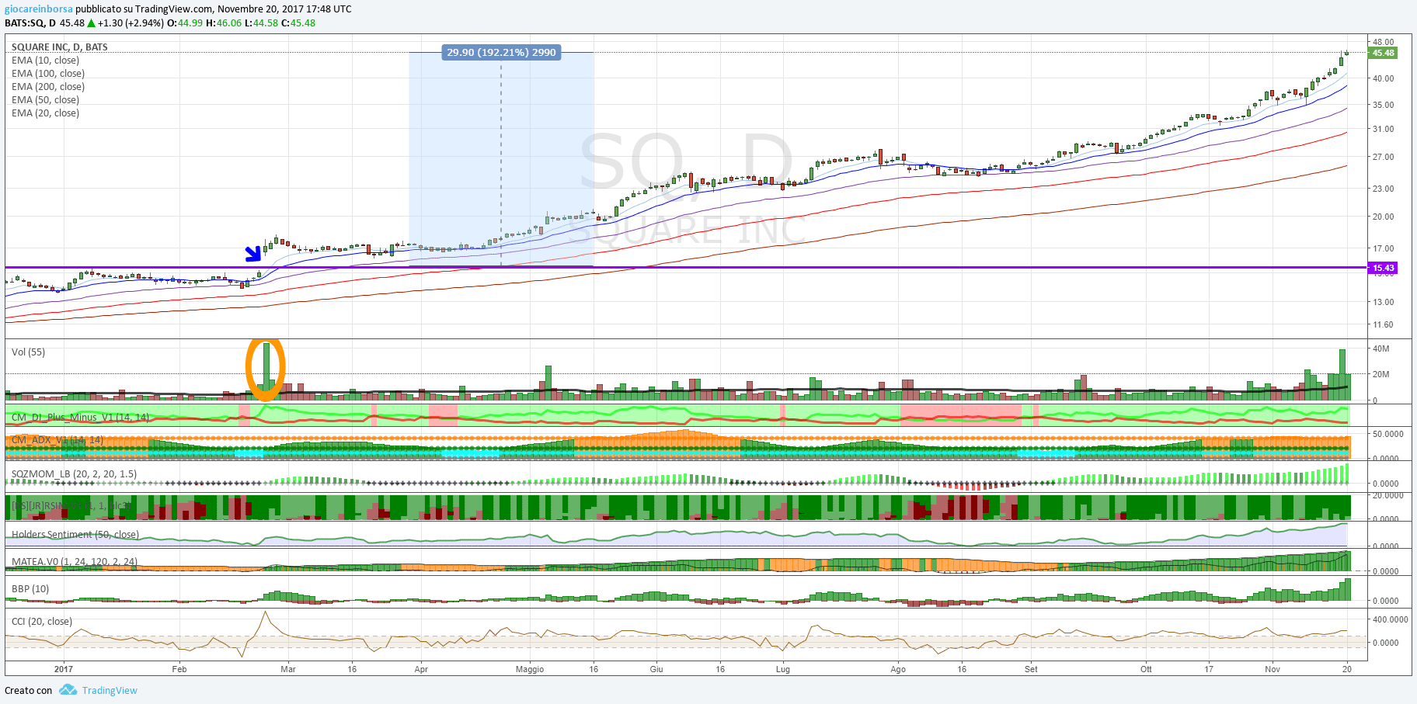Click the L:44.58 low value
This screenshot has height=704, width=1417.
(261, 23)
